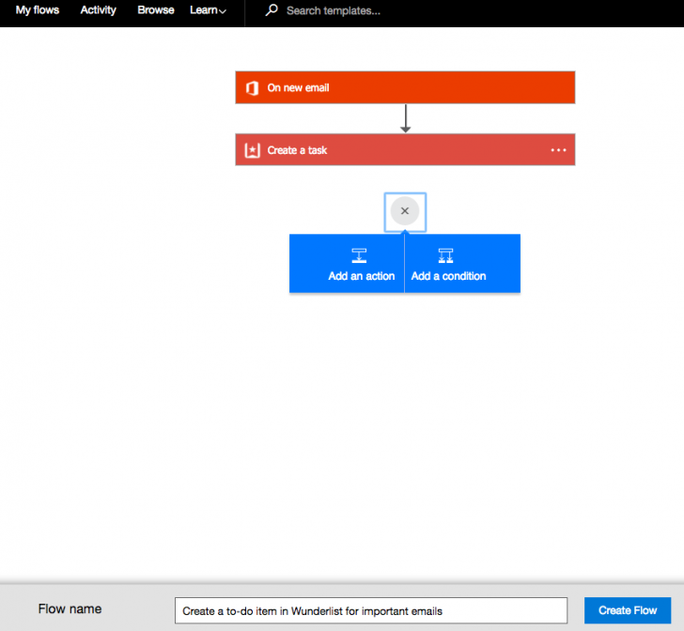Click the Flow name label
Image resolution: width=684 pixels, height=631 pixels.
click(x=70, y=608)
